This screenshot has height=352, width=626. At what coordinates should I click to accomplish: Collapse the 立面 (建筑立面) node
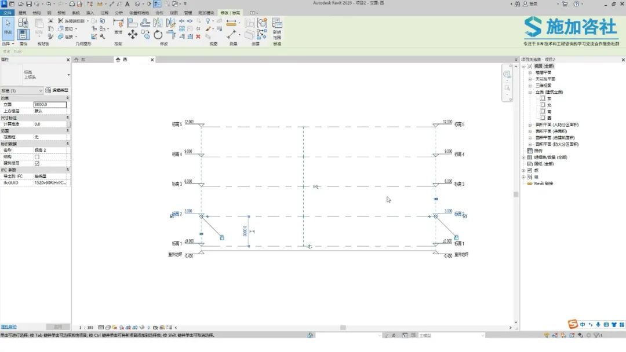[x=530, y=92]
